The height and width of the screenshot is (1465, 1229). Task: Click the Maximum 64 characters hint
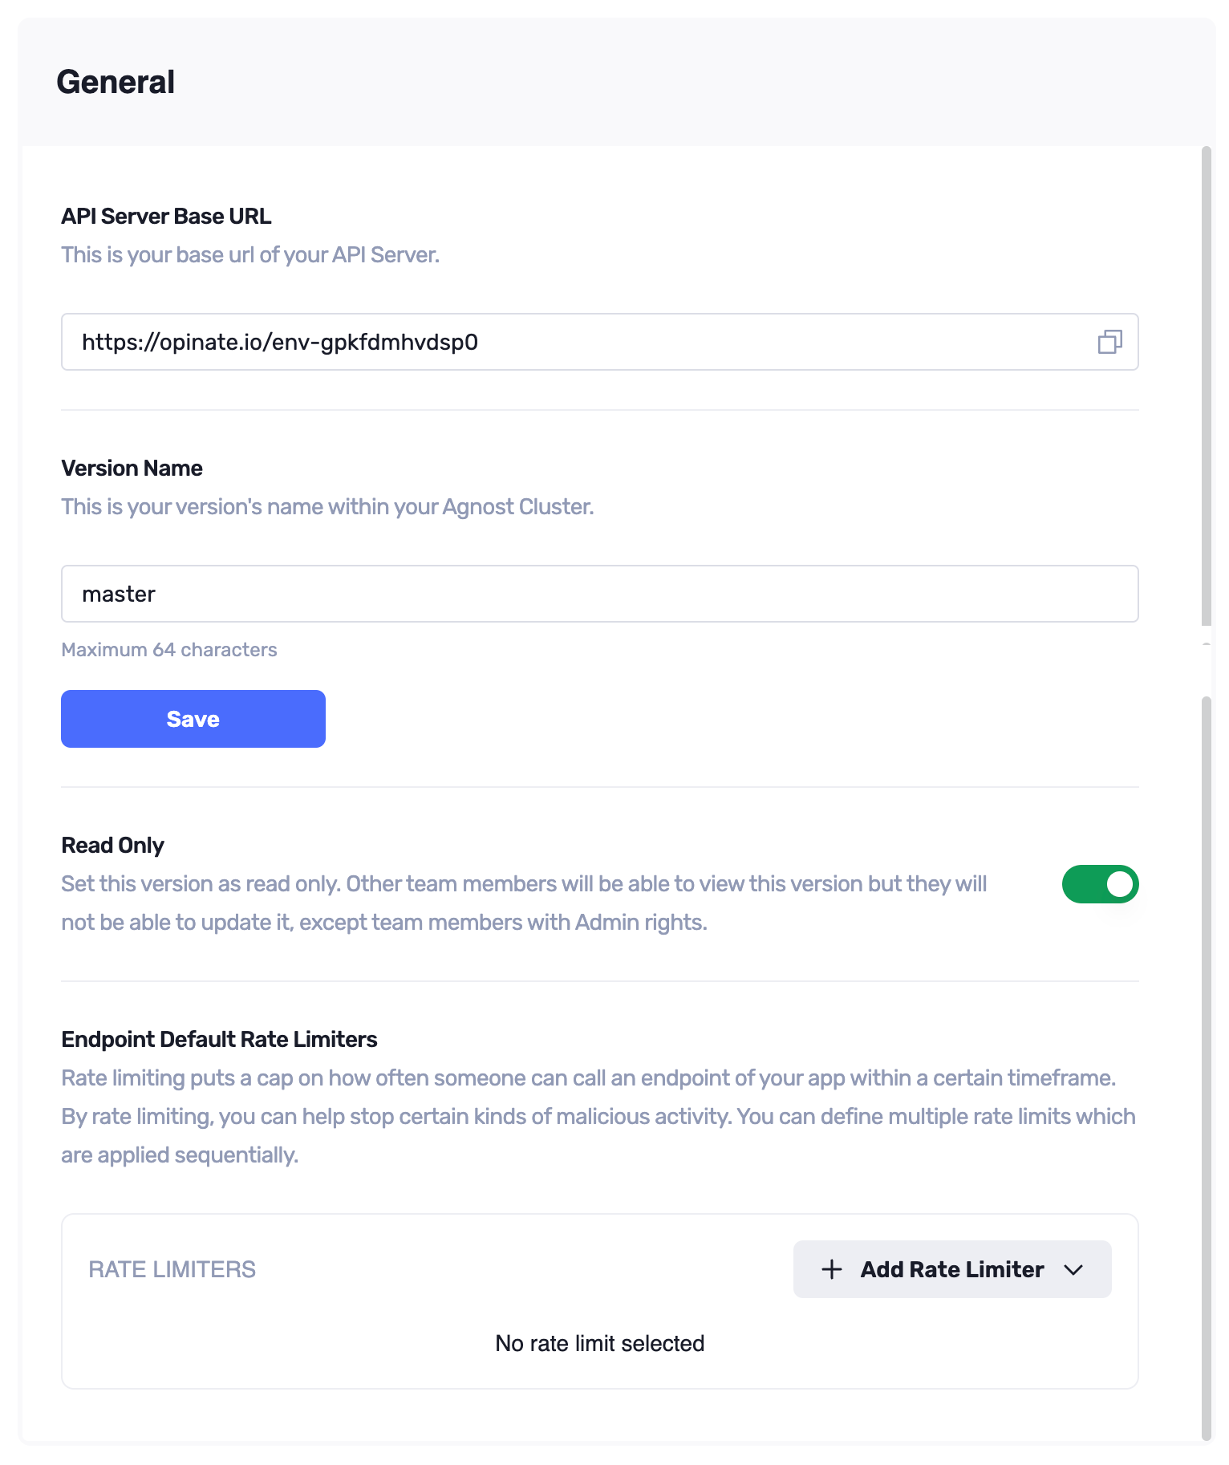coord(168,650)
